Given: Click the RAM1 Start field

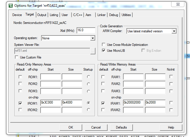Looking at the screenshot, I should [x=133, y=77].
